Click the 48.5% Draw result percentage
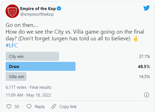The height and width of the screenshot is (112, 155). pyautogui.click(x=144, y=67)
